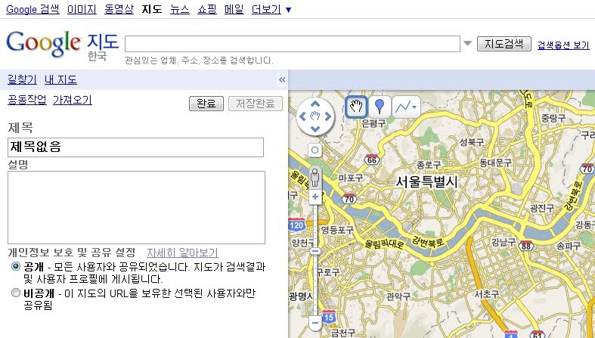The image size is (595, 338).
Task: Pan the map right with arrow
Action: point(327,116)
